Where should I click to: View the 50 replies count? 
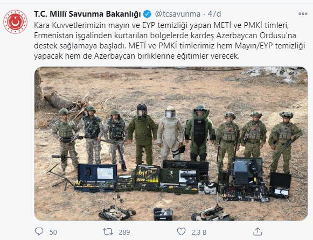(x=53, y=232)
